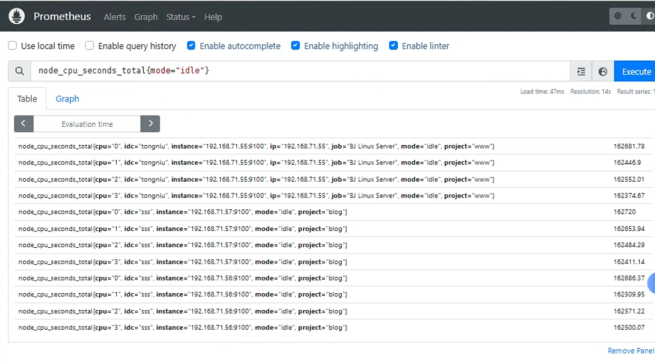Turn off Enable linter checkbox
Screen dimensions: 655x364
[394, 46]
